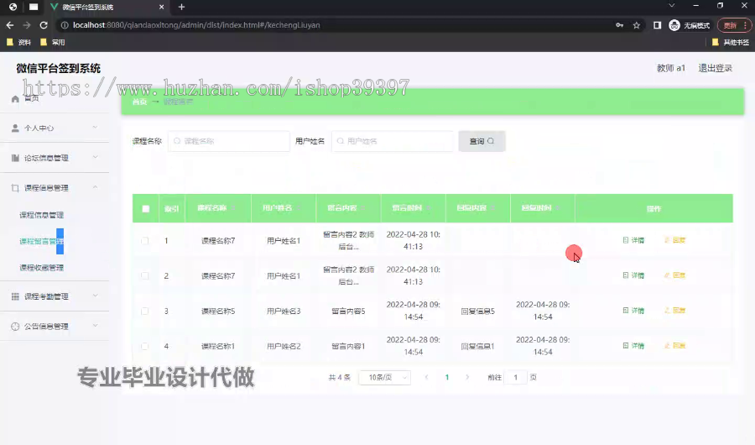Viewport: 755px width, 445px height.
Task: Click 回复 for row 2
Action: [x=675, y=275]
